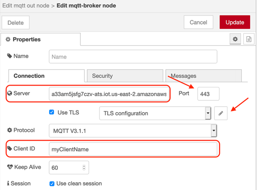Toggle the Use TLS checkbox
The width and height of the screenshot is (257, 190).
(51, 112)
